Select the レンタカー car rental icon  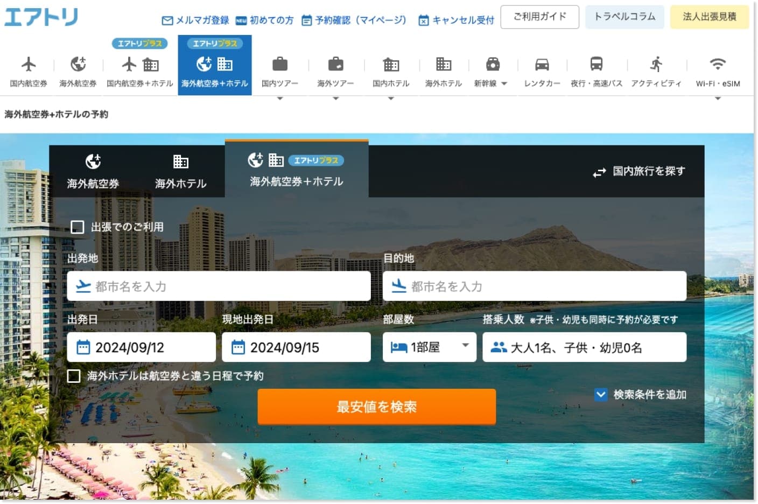click(x=542, y=65)
